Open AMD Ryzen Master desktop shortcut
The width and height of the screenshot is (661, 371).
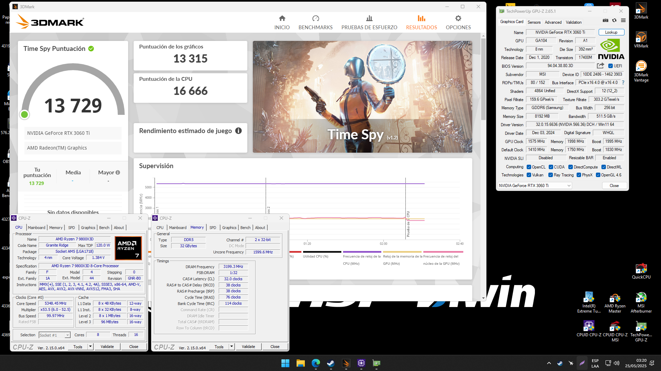pyautogui.click(x=615, y=302)
